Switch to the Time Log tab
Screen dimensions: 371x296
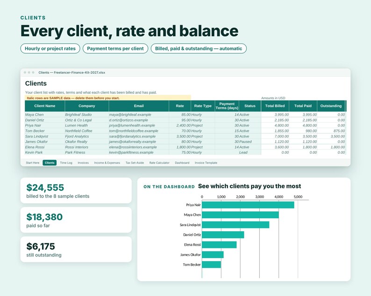[66, 163]
